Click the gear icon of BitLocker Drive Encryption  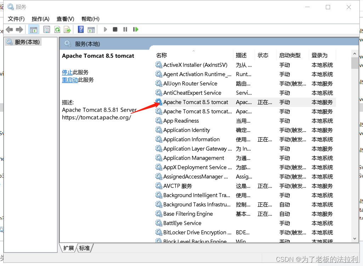click(159, 232)
